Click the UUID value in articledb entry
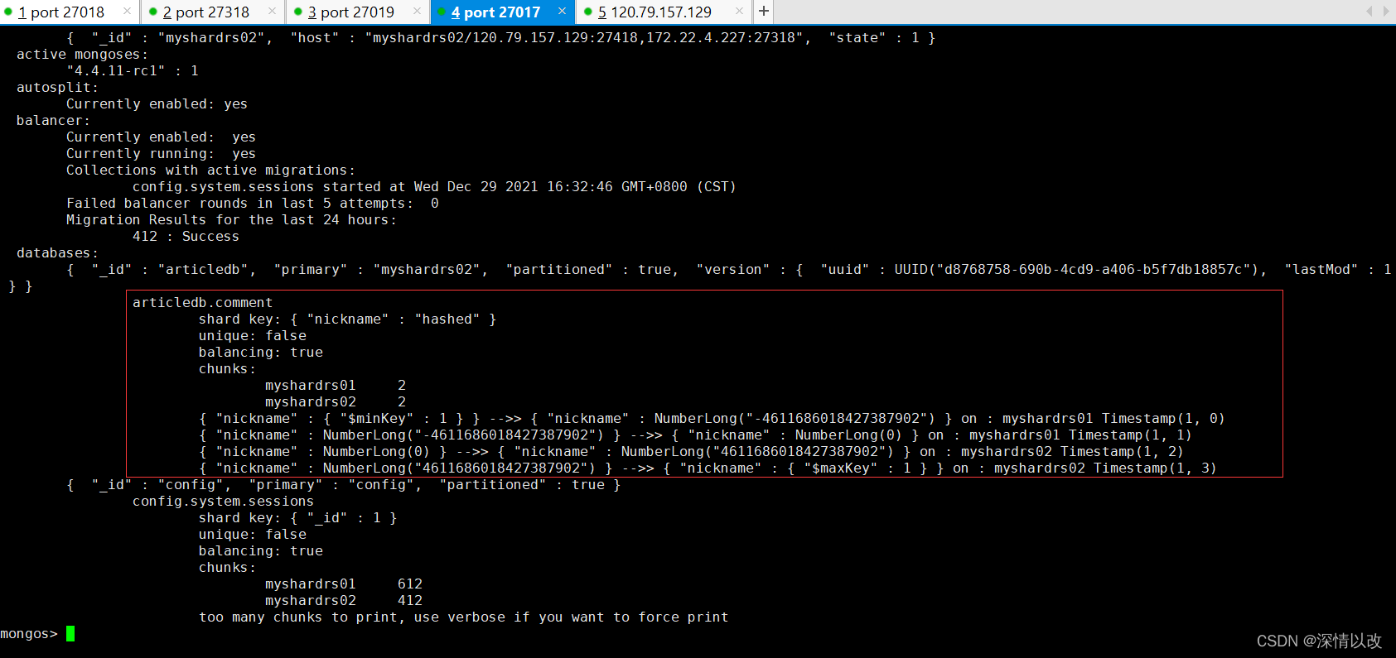This screenshot has height=658, width=1396. [1076, 270]
